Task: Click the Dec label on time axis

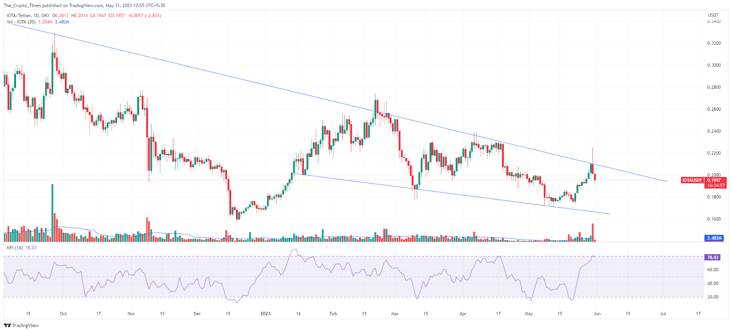Action: (x=197, y=314)
